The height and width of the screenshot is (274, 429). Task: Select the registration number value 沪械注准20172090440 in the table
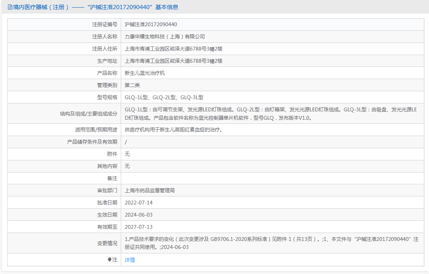pos(151,25)
